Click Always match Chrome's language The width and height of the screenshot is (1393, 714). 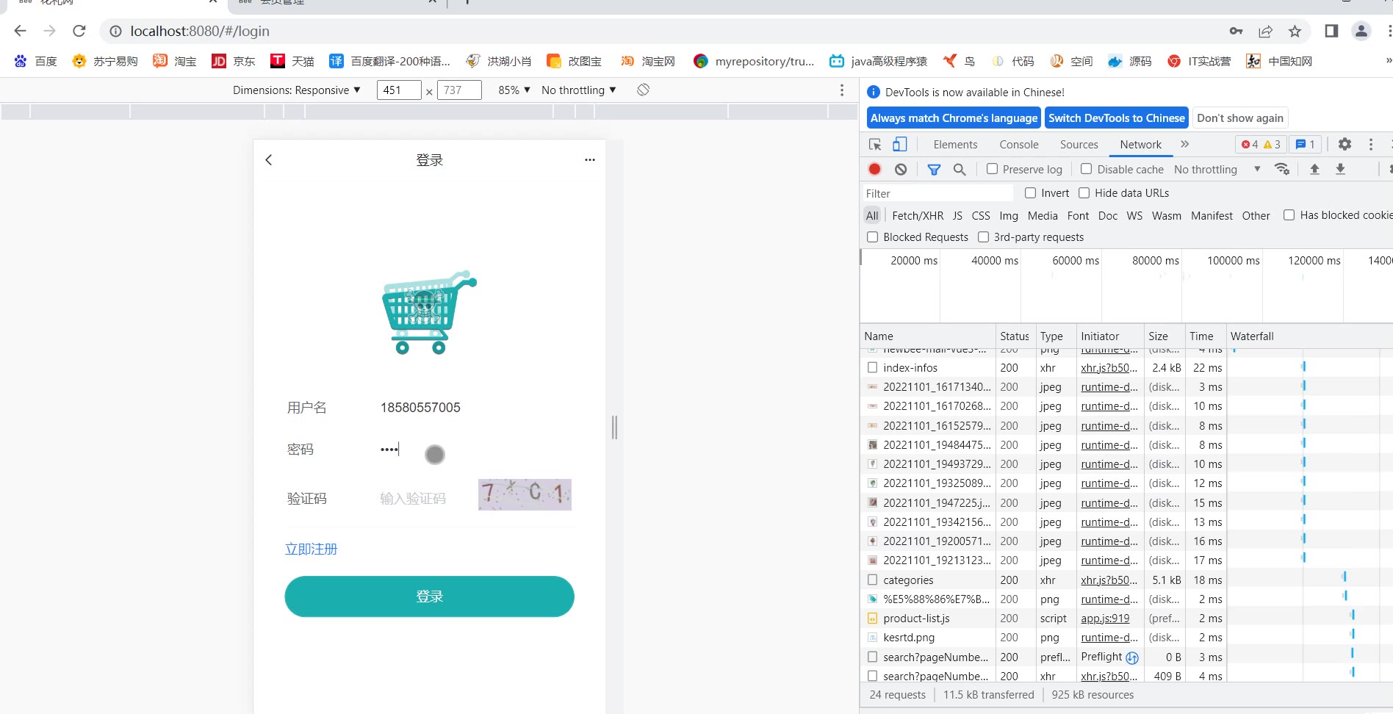[x=954, y=118]
